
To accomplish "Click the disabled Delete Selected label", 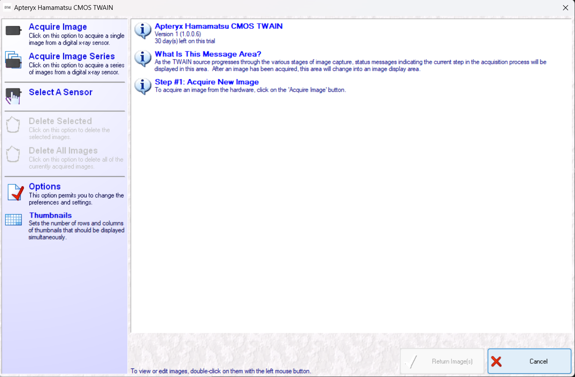I will [x=60, y=121].
